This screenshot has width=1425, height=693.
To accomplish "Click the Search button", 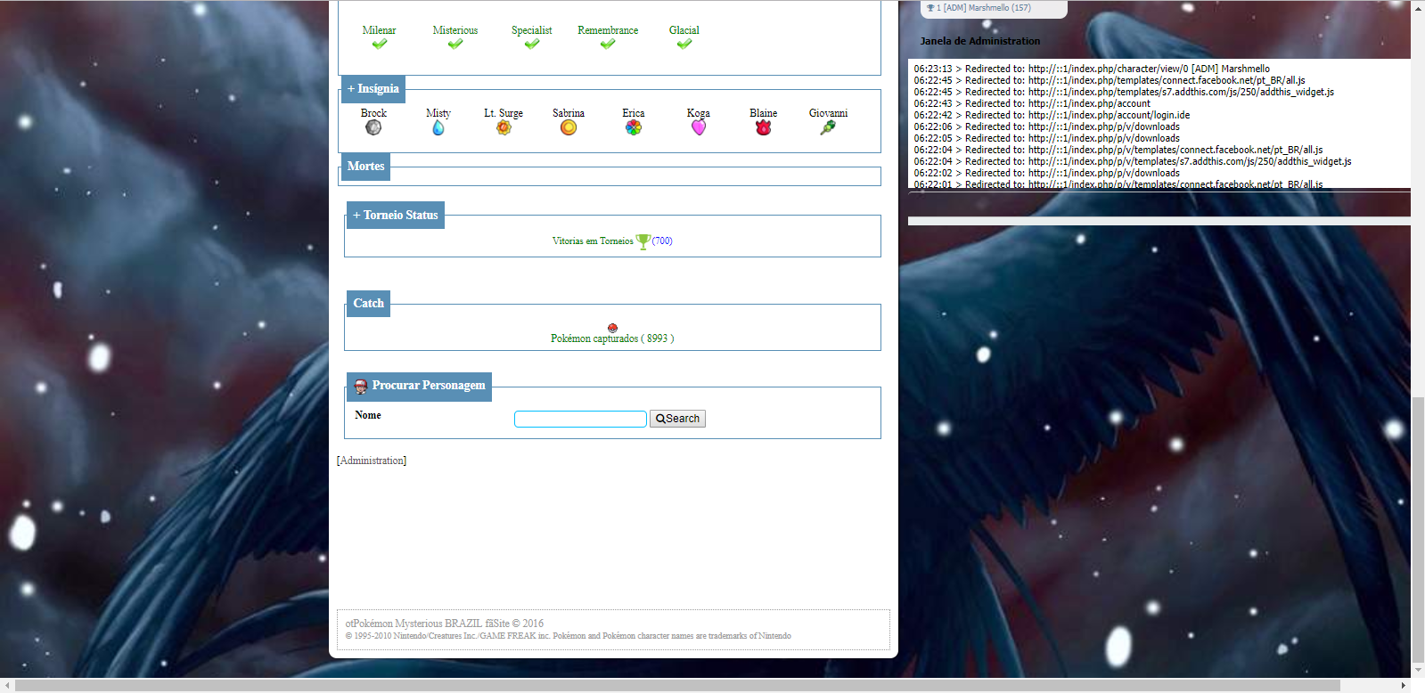I will [677, 419].
